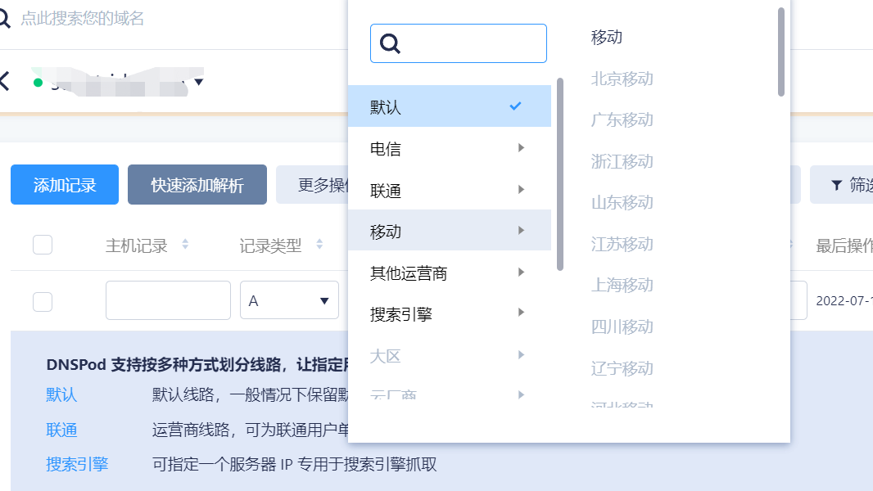Viewport: 873px width, 491px height.
Task: Focus the 主机记录 input field
Action: tap(168, 300)
